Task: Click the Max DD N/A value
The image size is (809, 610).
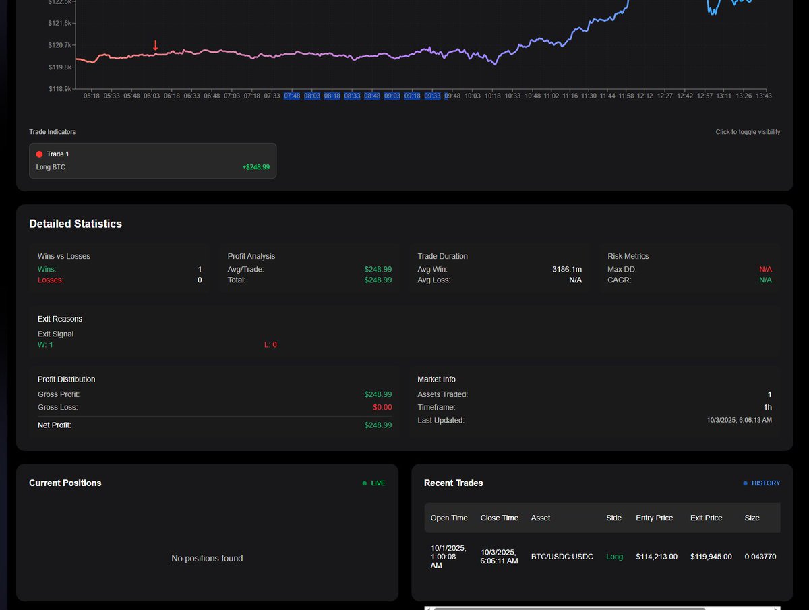Action: [766, 270]
